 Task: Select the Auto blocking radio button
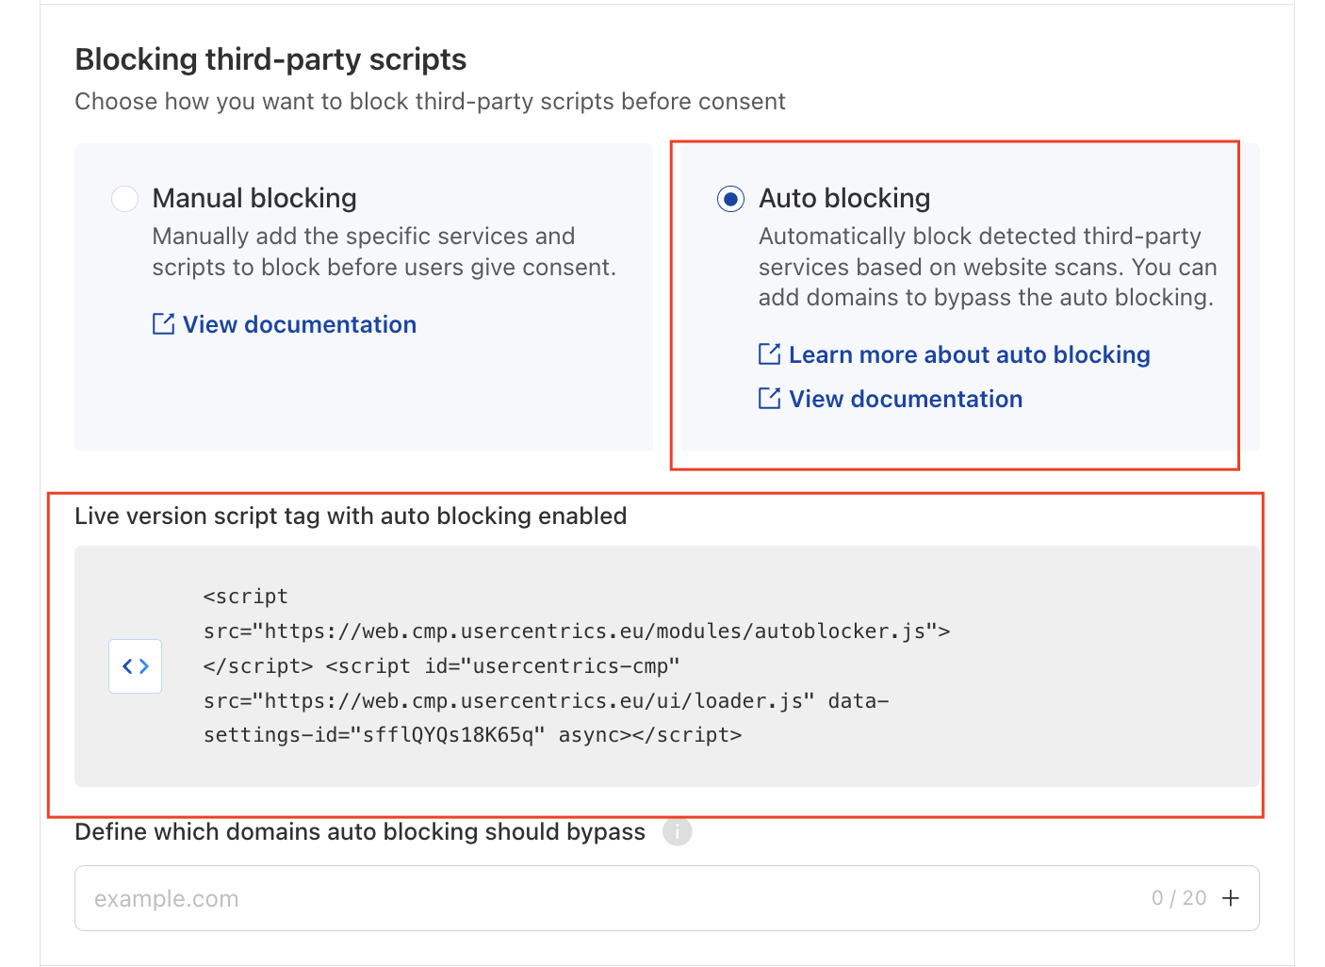[x=730, y=199]
